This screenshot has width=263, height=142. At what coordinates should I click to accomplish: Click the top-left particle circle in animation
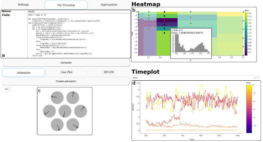tap(57, 97)
